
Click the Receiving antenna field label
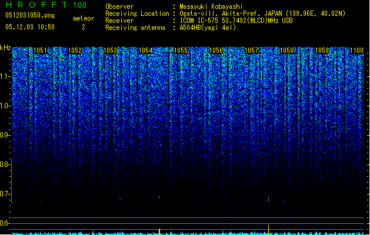[x=135, y=28]
